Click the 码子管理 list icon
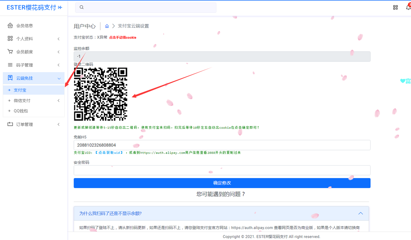The width and height of the screenshot is (411, 240). click(x=10, y=65)
